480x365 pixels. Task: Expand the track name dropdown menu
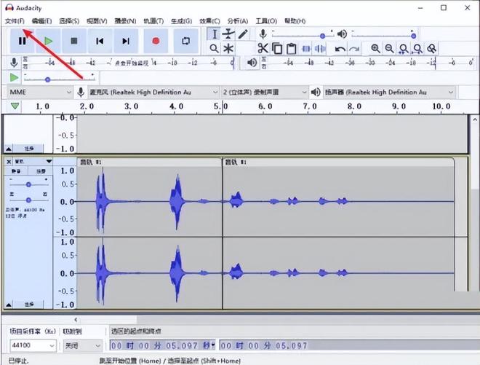pos(49,161)
